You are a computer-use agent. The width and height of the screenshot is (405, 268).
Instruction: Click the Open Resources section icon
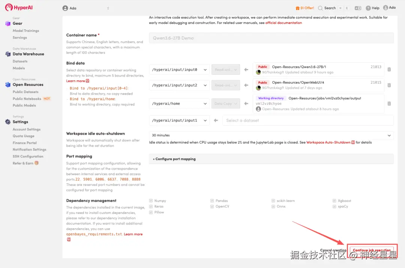coord(8,84)
